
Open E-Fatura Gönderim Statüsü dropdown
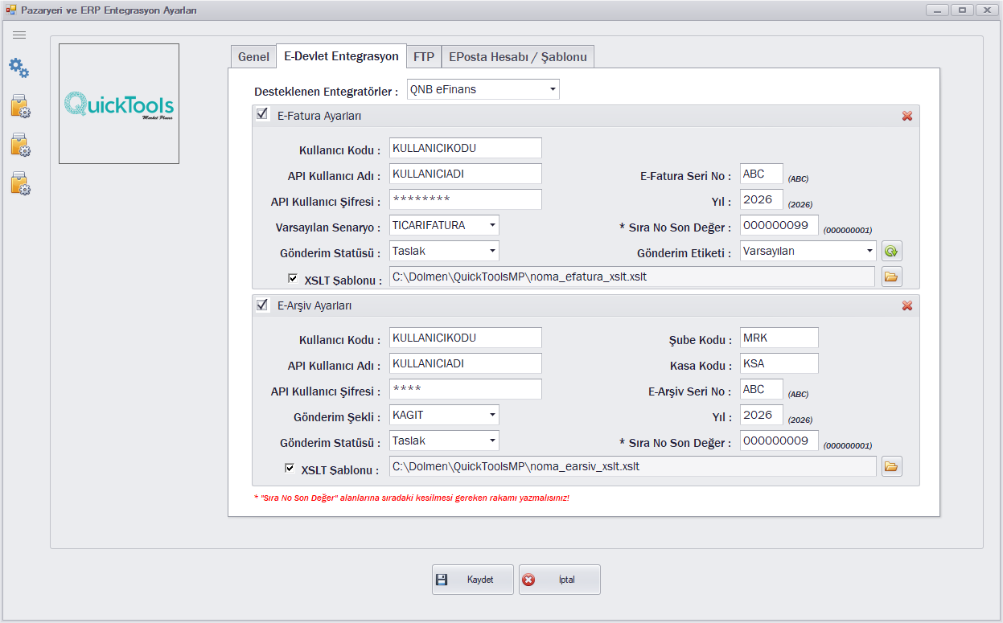tap(492, 251)
